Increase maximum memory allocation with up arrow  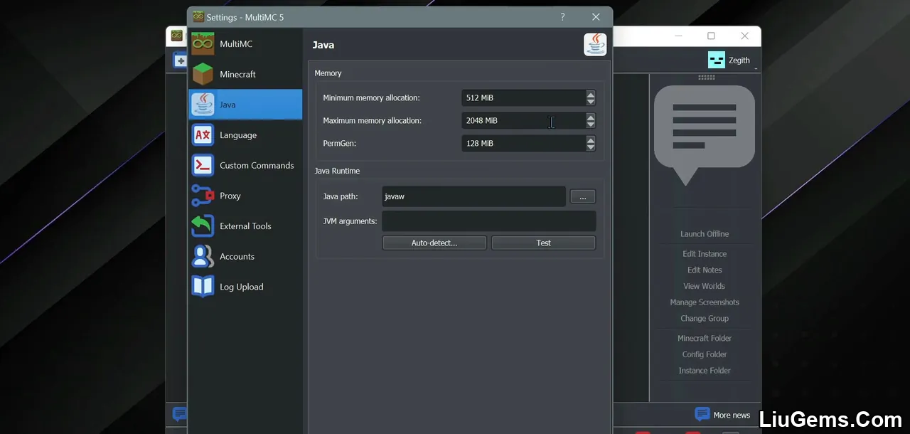pos(591,117)
